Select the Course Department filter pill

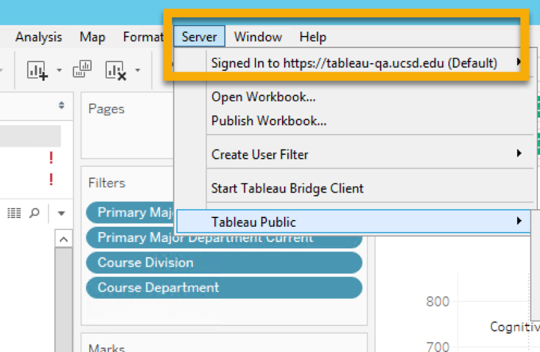[224, 288]
